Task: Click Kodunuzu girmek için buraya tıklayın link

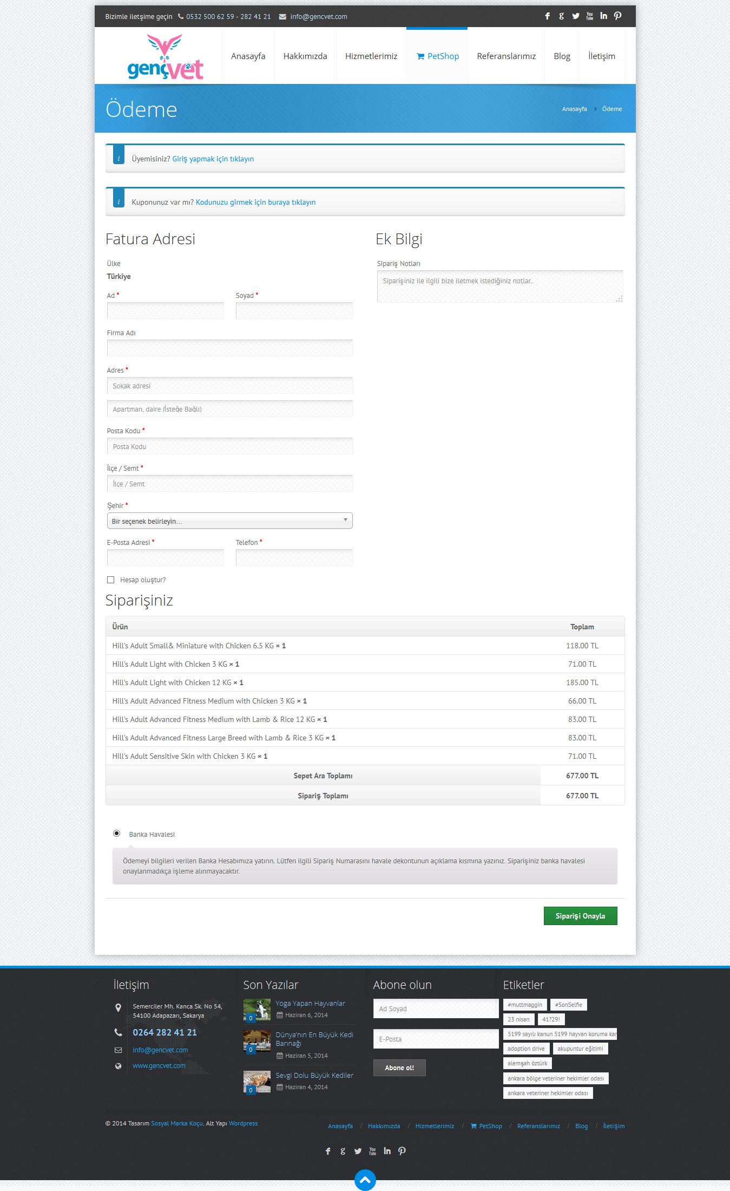Action: click(x=255, y=203)
